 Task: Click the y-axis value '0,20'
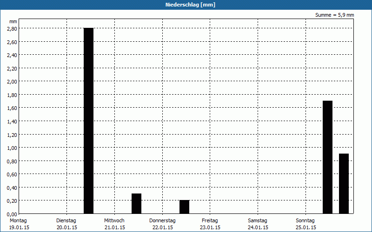(x=13, y=201)
